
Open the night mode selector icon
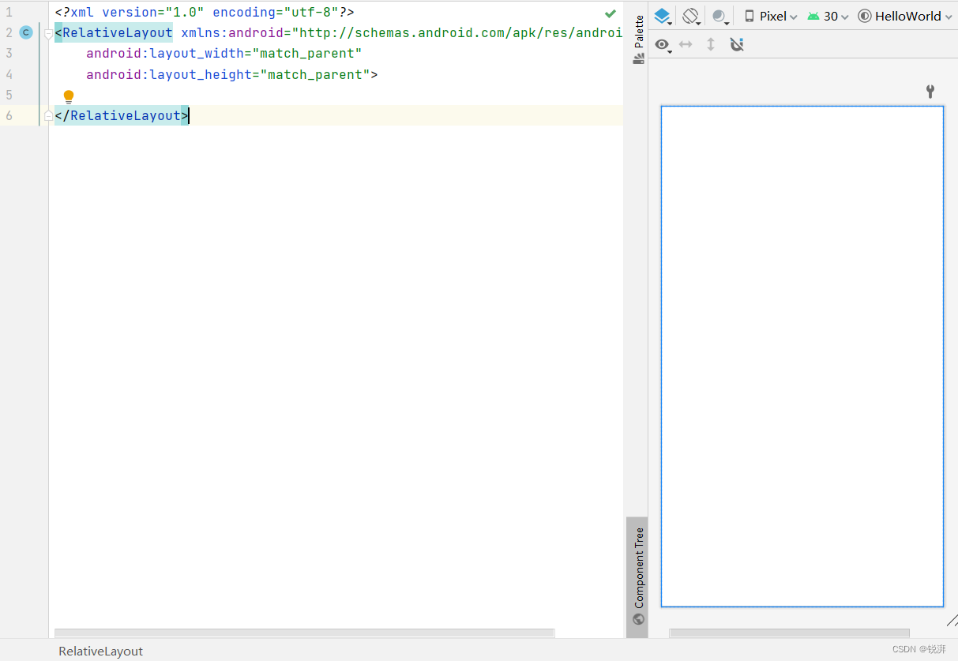(x=719, y=16)
